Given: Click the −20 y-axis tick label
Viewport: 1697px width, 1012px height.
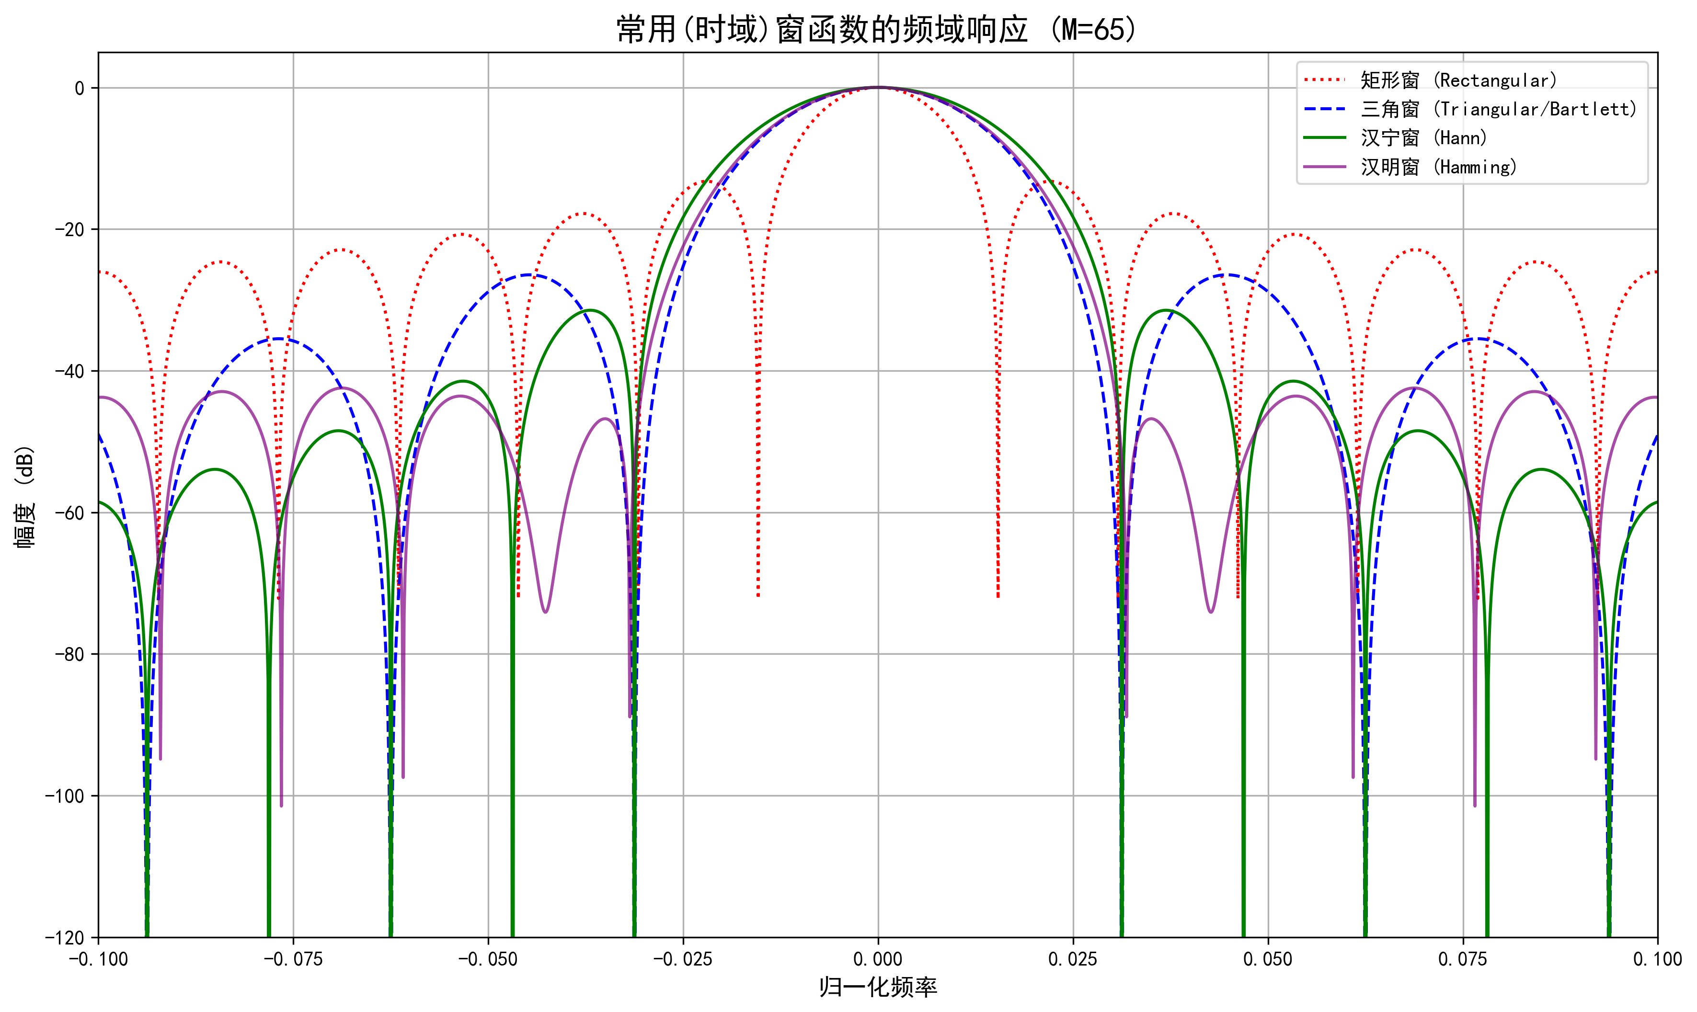Looking at the screenshot, I should point(69,230).
